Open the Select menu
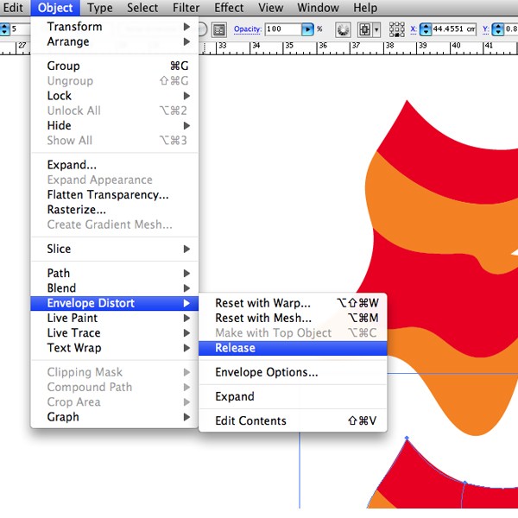Image resolution: width=518 pixels, height=518 pixels. (142, 8)
